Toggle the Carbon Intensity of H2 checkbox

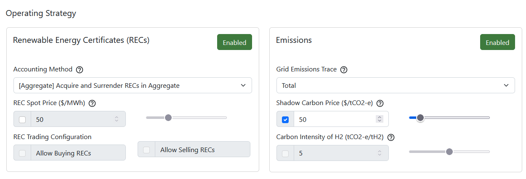point(285,153)
